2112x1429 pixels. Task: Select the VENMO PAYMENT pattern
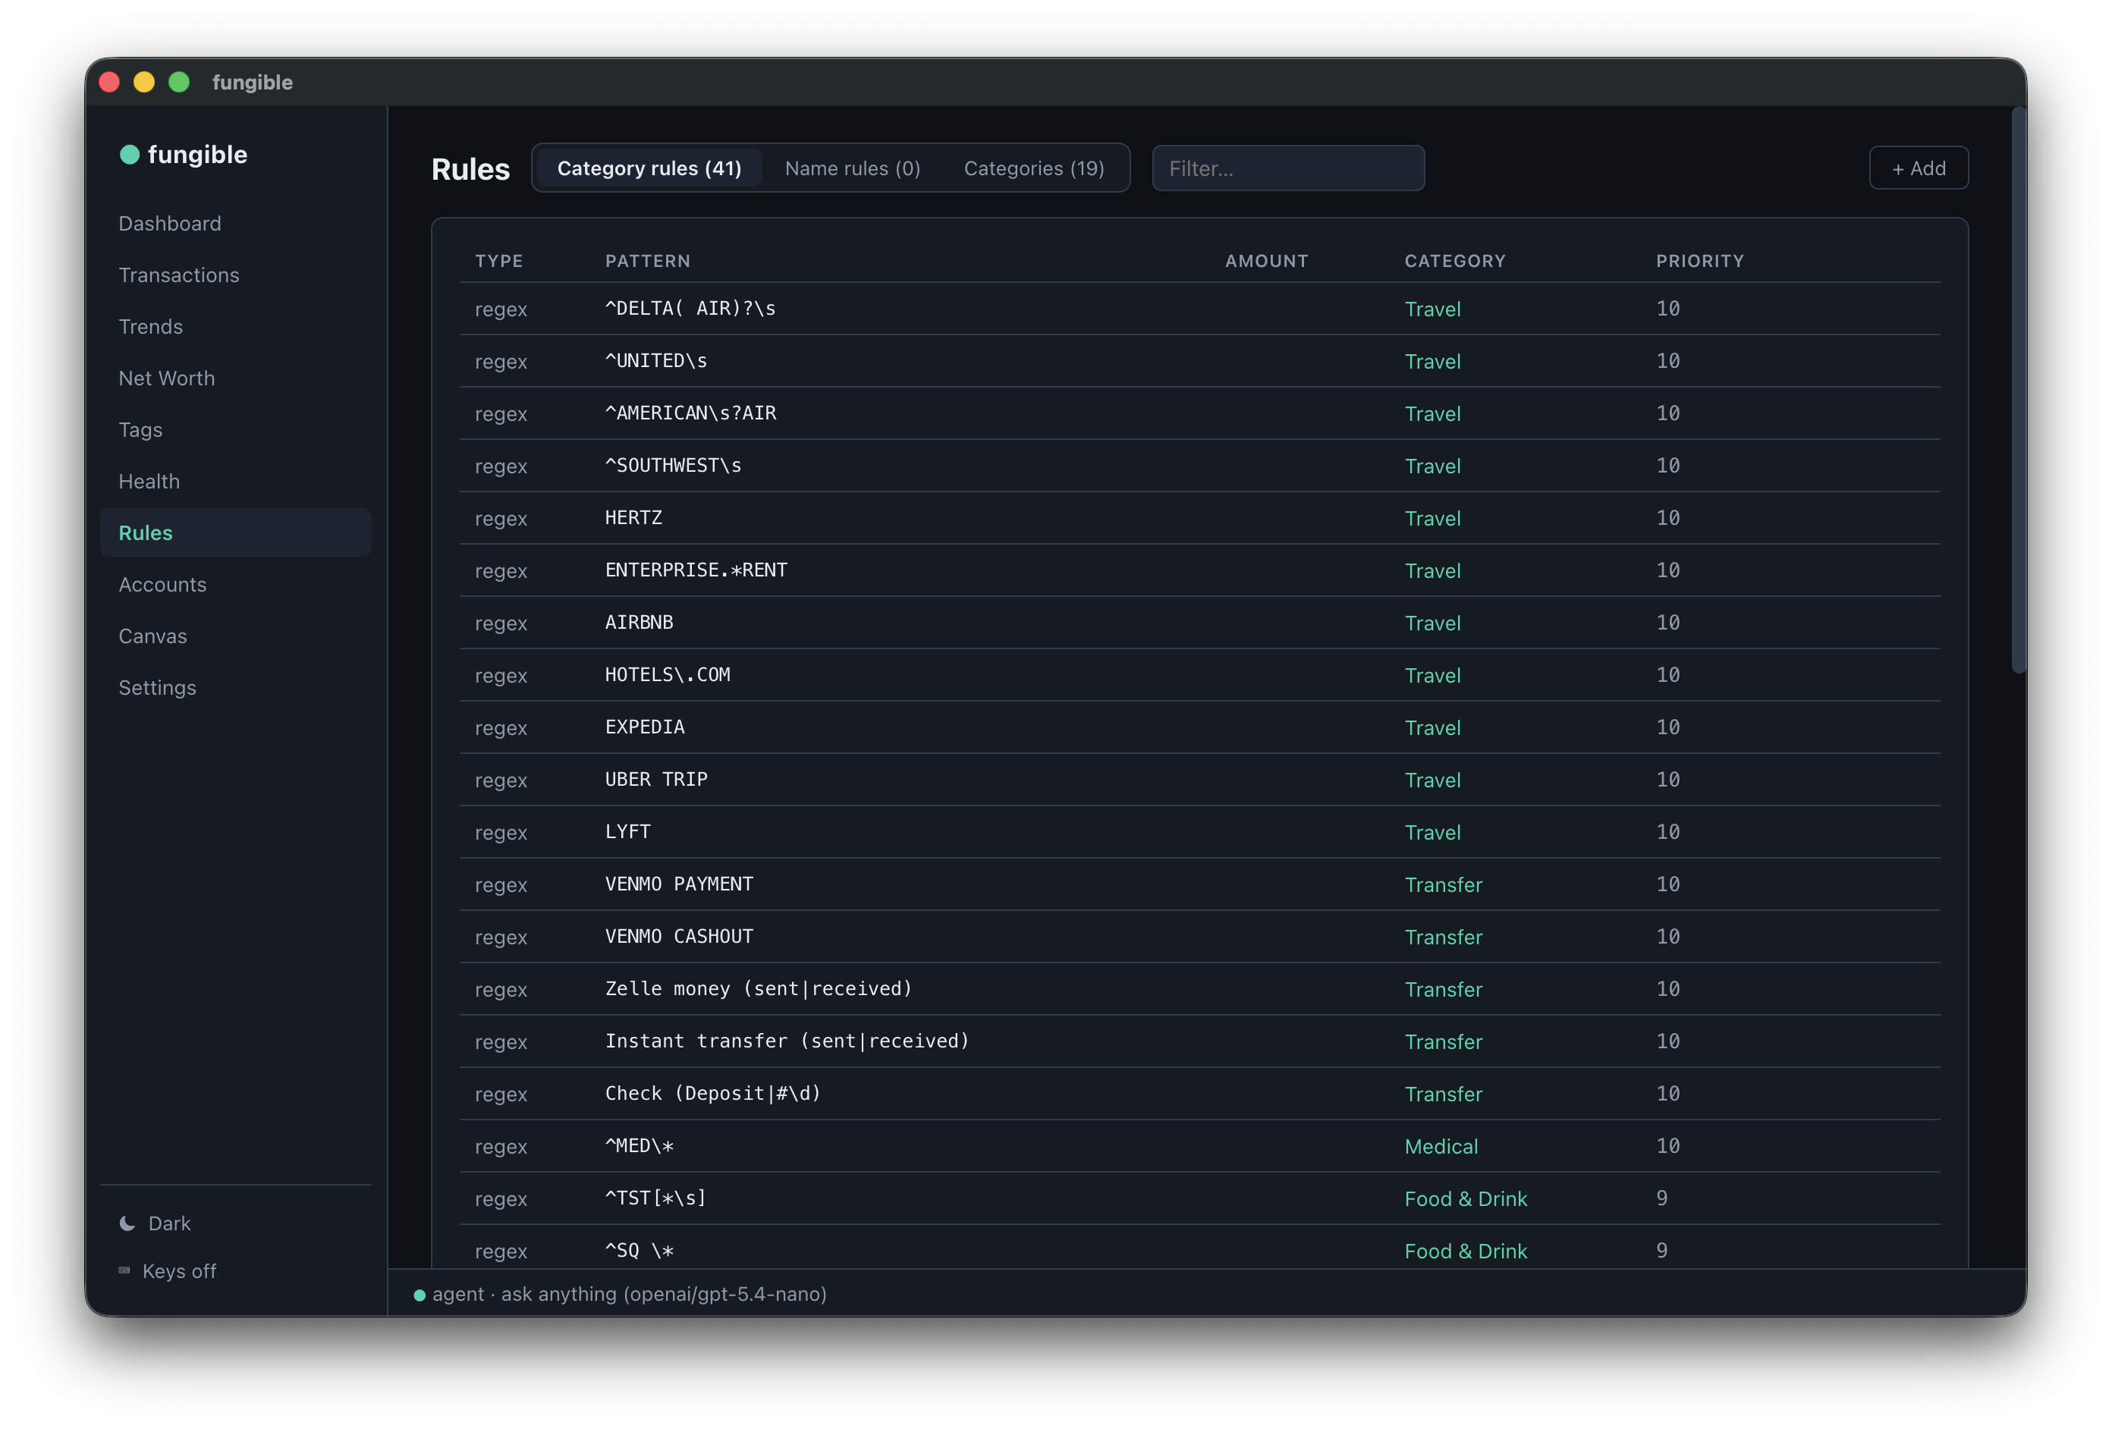point(679,884)
